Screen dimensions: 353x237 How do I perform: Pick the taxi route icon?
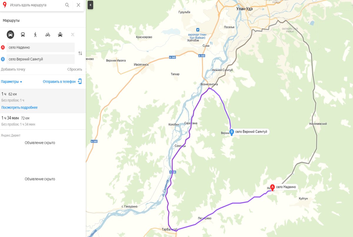click(x=60, y=35)
